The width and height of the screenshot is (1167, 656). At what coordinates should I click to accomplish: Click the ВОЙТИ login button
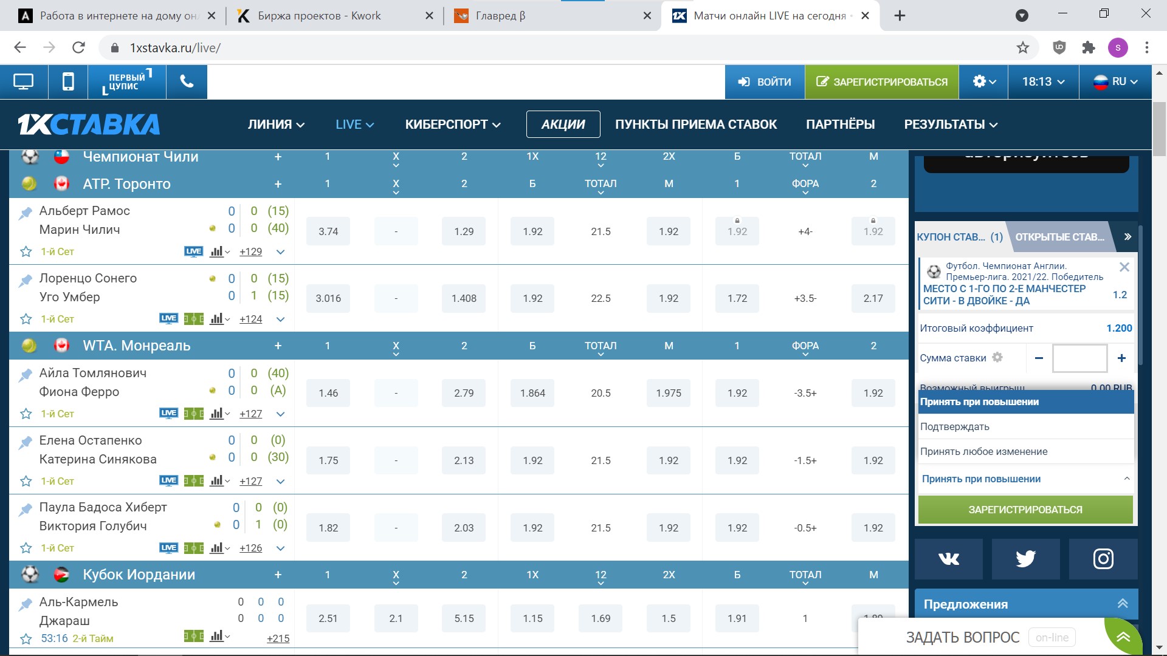765,81
